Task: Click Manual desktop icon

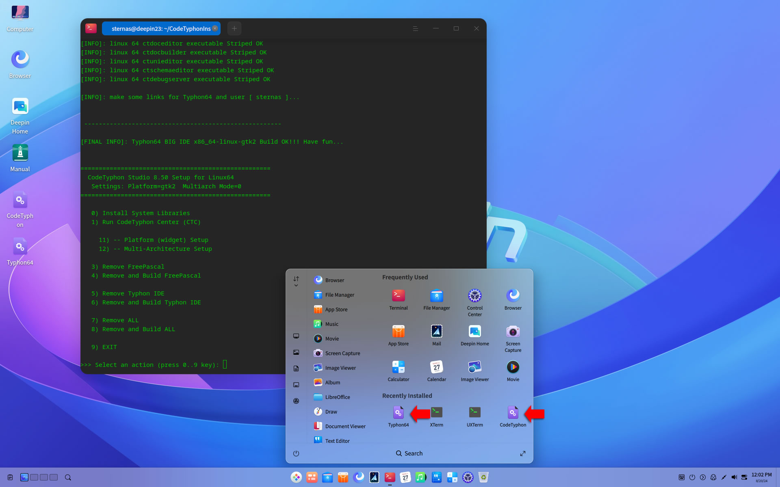Action: tap(20, 158)
